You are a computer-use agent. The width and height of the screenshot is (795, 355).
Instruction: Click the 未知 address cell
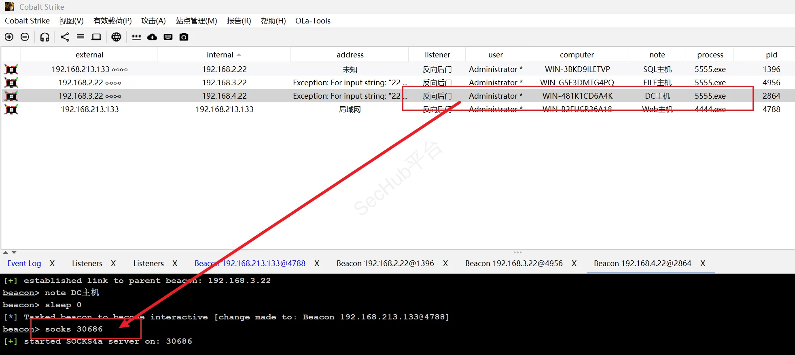pos(350,69)
